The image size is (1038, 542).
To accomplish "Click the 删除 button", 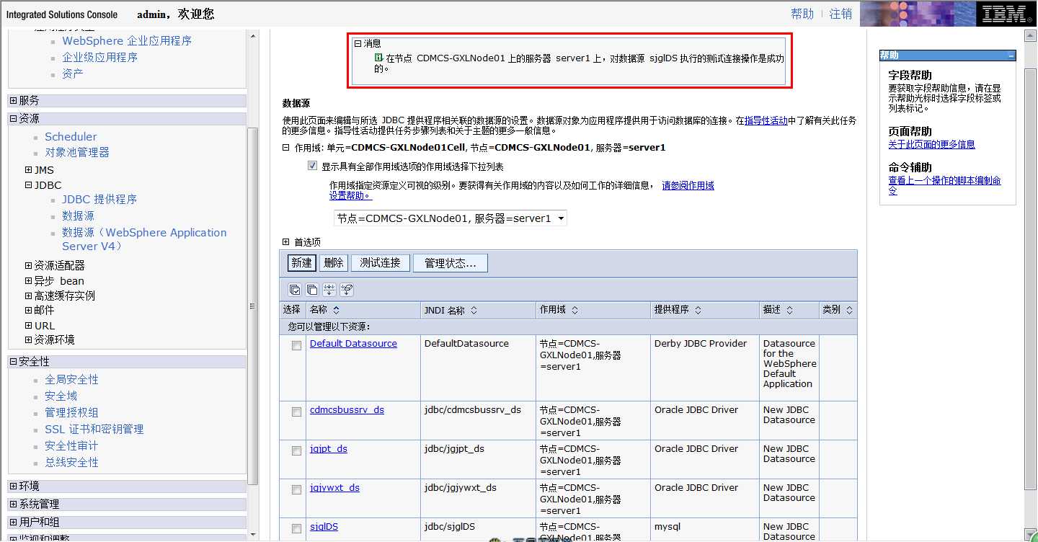I will 334,263.
